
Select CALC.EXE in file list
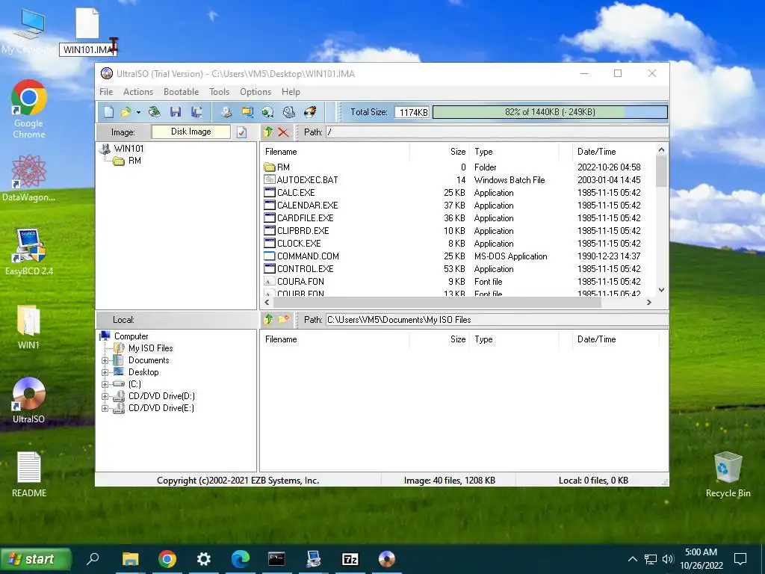296,193
